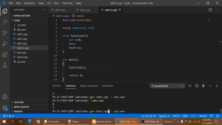
Task: Click the taskbar search icon
Action: [12, 122]
